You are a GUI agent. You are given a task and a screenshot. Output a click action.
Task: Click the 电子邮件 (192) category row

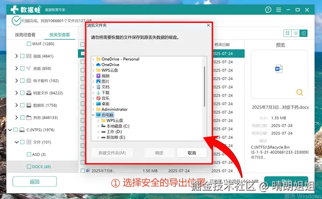click(42, 81)
